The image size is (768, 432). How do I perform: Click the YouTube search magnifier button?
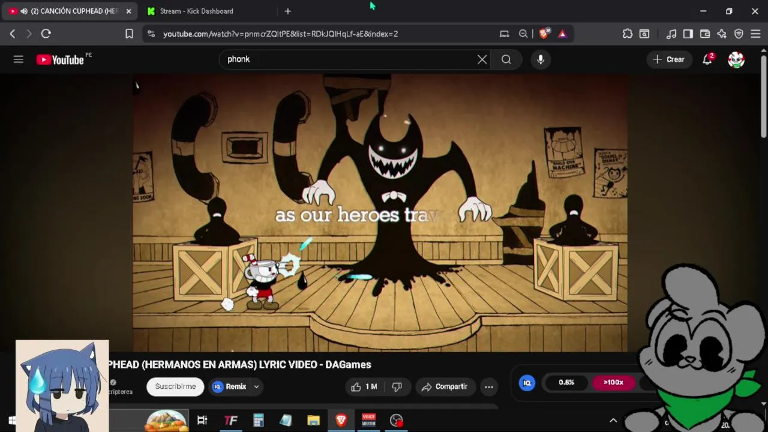(x=506, y=59)
